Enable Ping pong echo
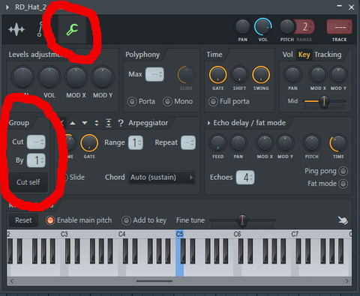 pos(343,171)
